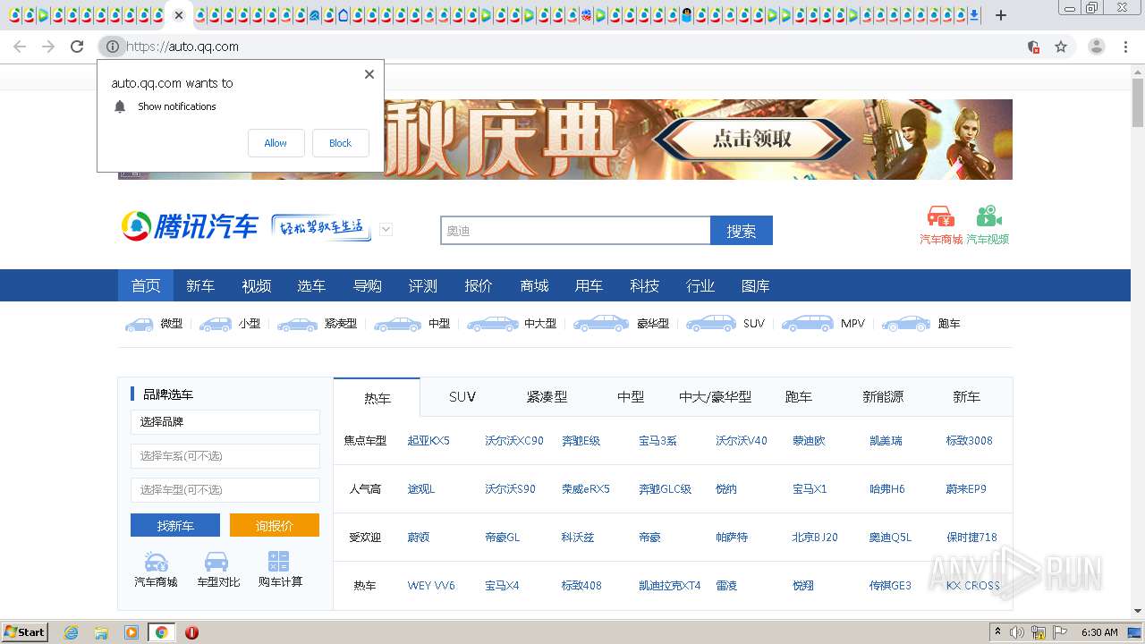Open the 选择车型 dropdown

(x=225, y=490)
